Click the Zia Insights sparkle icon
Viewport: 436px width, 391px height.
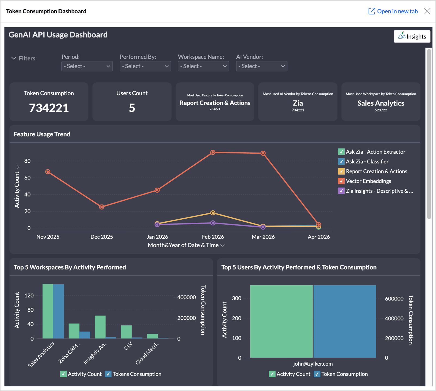pyautogui.click(x=401, y=36)
